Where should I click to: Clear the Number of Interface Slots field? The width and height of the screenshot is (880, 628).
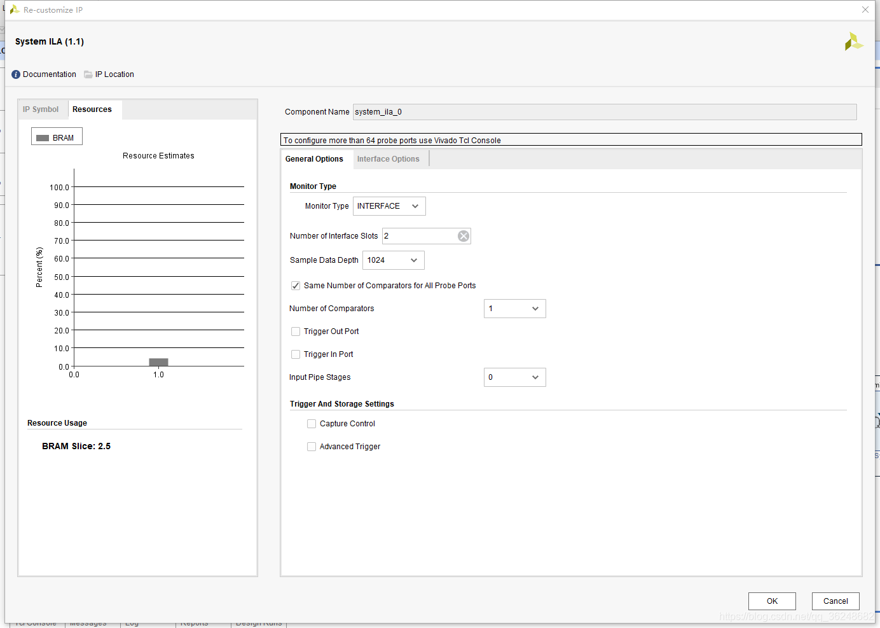[x=464, y=236]
